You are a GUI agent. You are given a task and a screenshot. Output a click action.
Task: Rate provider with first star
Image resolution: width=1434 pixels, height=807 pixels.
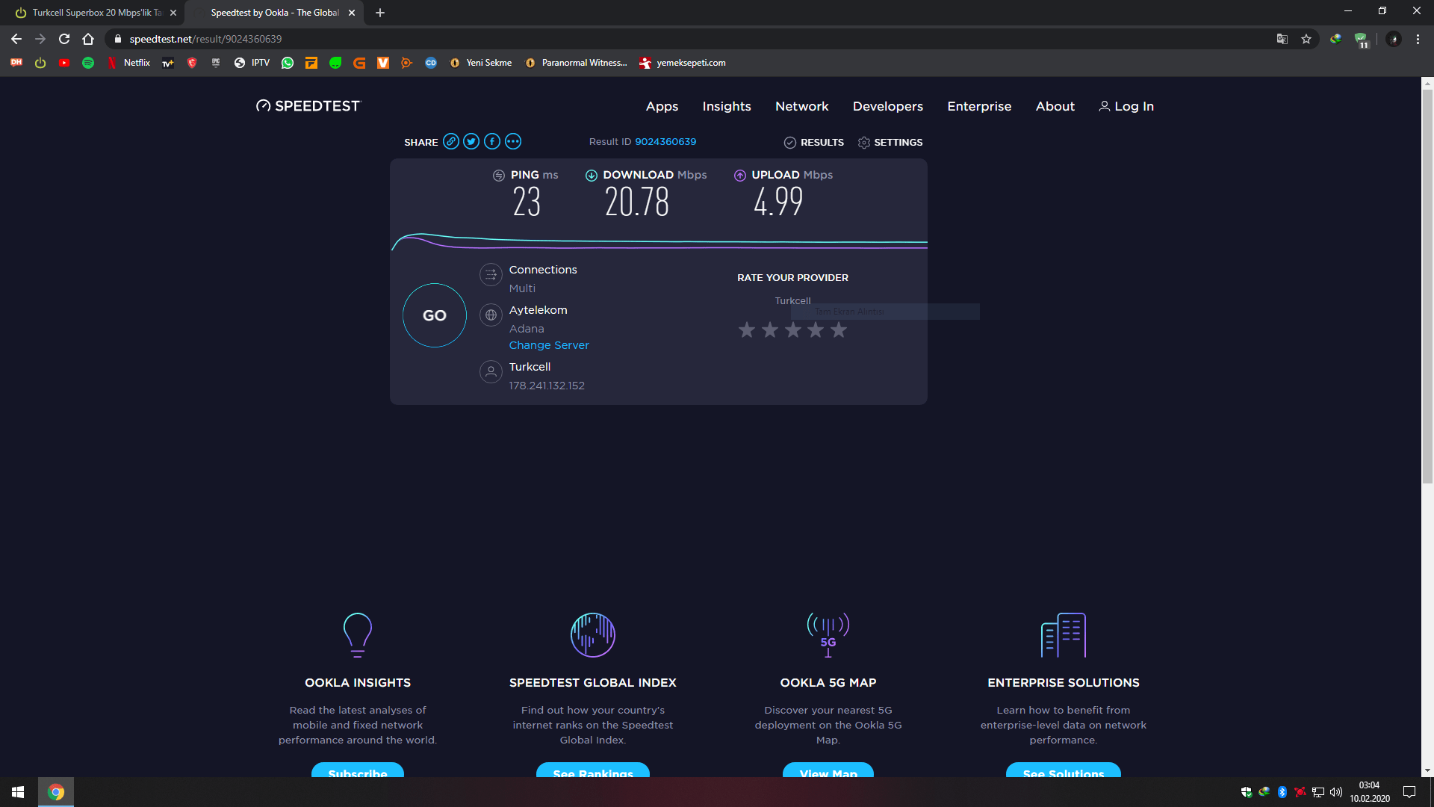pos(747,330)
